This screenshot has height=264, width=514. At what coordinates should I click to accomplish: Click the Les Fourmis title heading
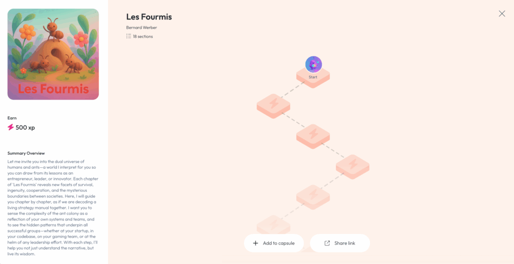click(x=149, y=17)
